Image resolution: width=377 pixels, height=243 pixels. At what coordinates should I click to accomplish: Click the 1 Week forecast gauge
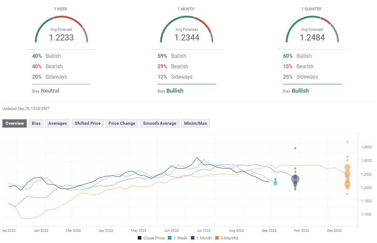click(61, 30)
